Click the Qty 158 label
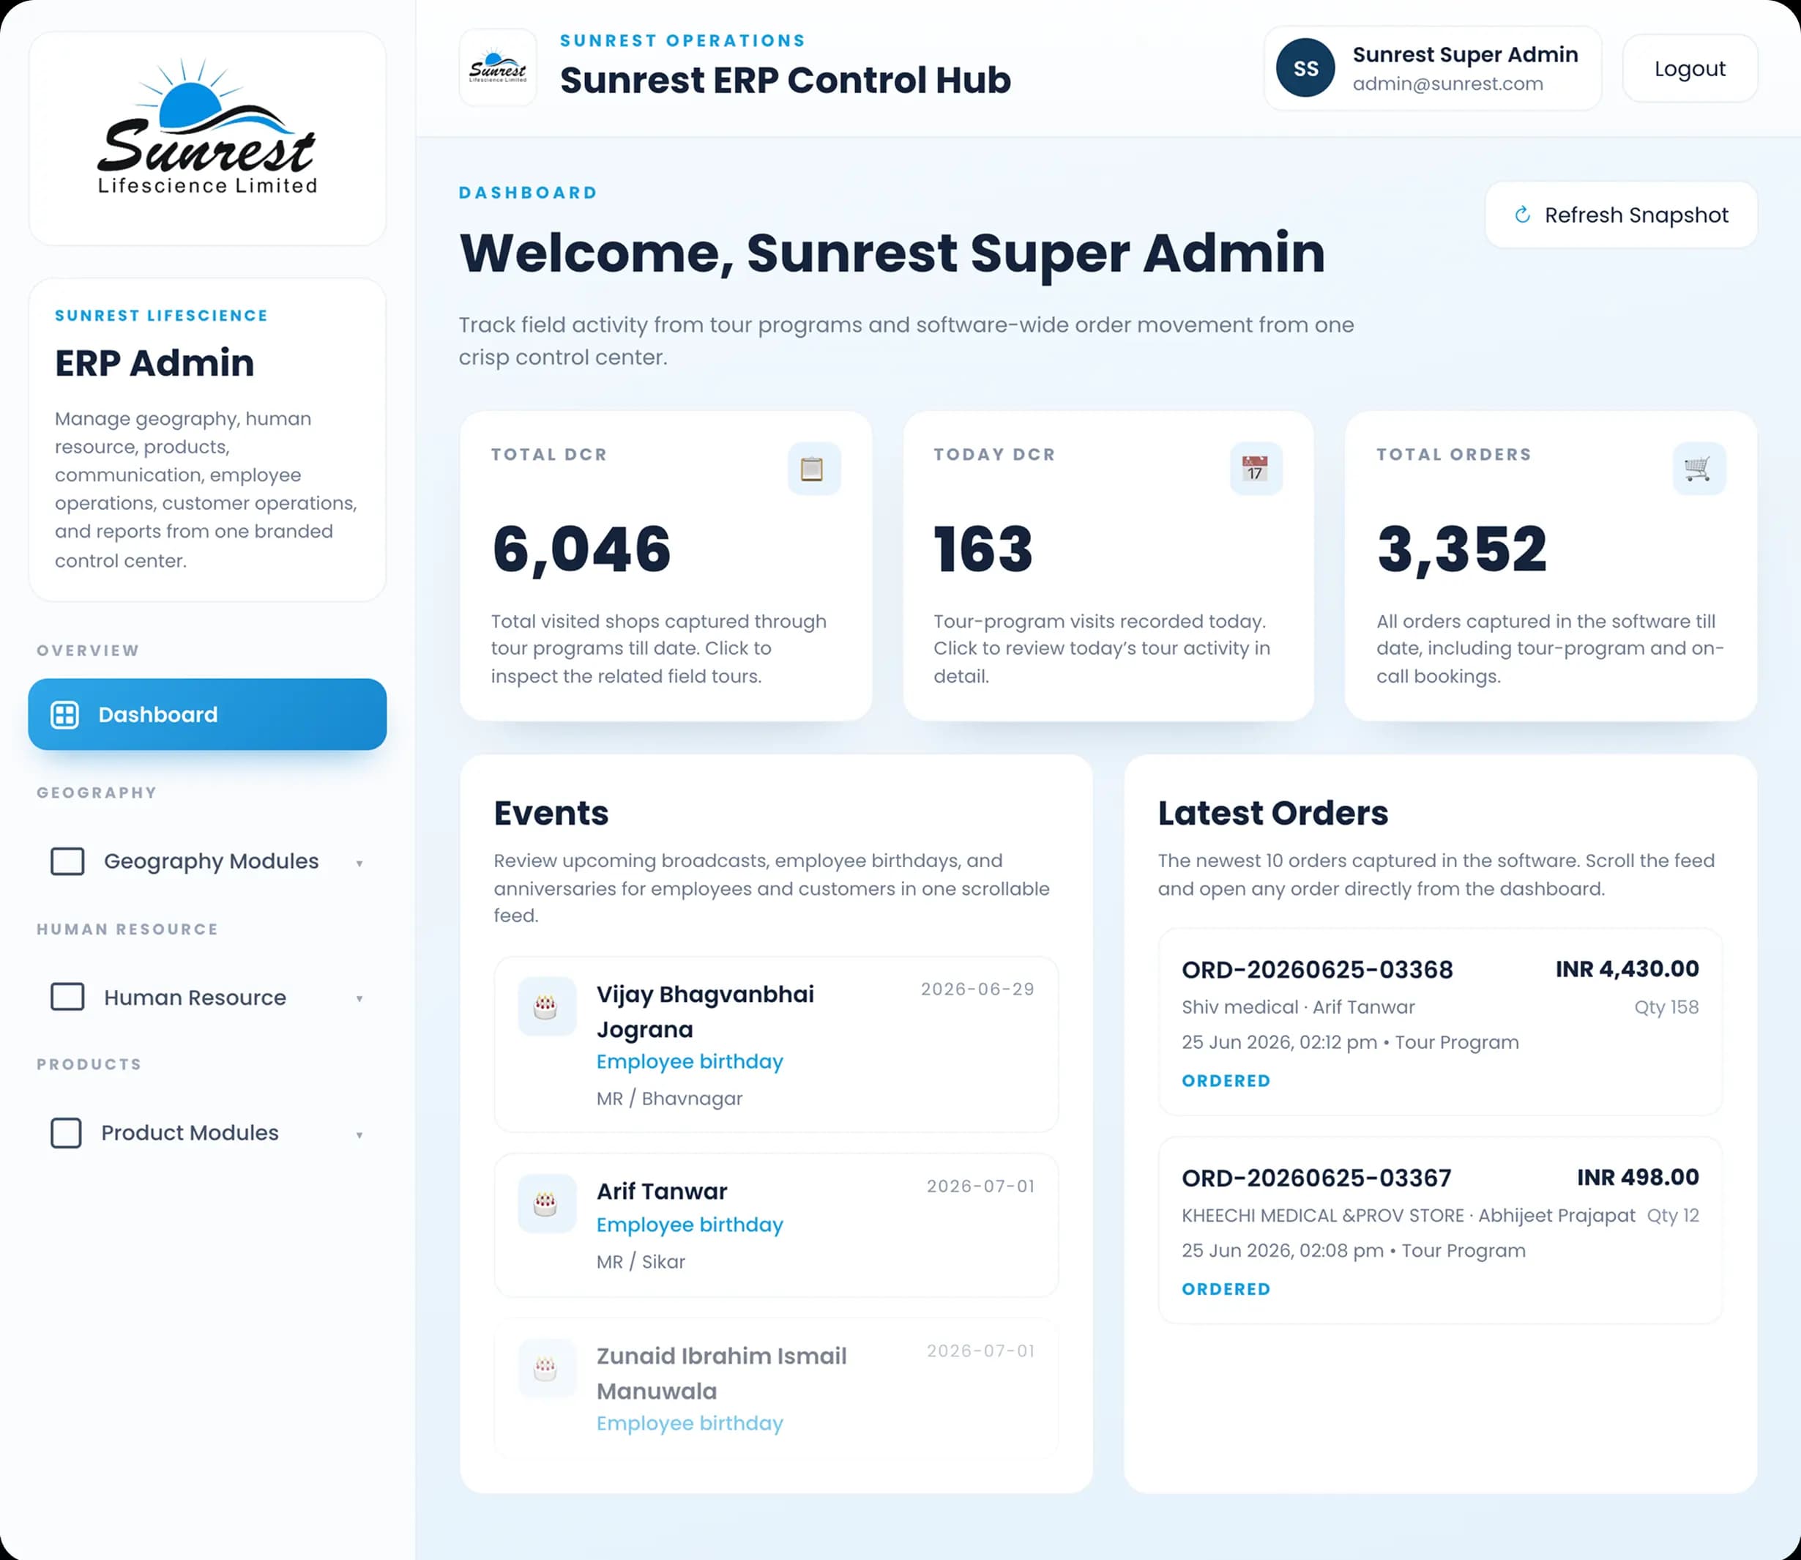The image size is (1801, 1560). click(x=1666, y=1007)
